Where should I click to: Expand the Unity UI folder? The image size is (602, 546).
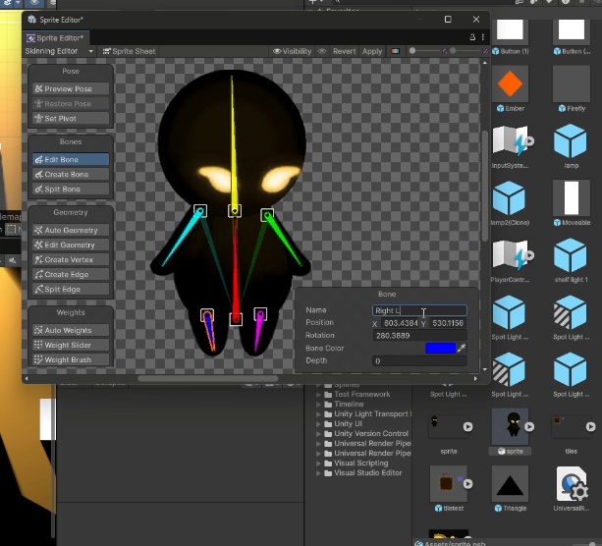[x=318, y=424]
